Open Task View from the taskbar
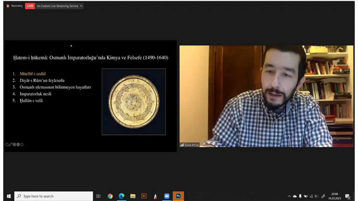The width and height of the screenshot is (358, 201). 98,196
